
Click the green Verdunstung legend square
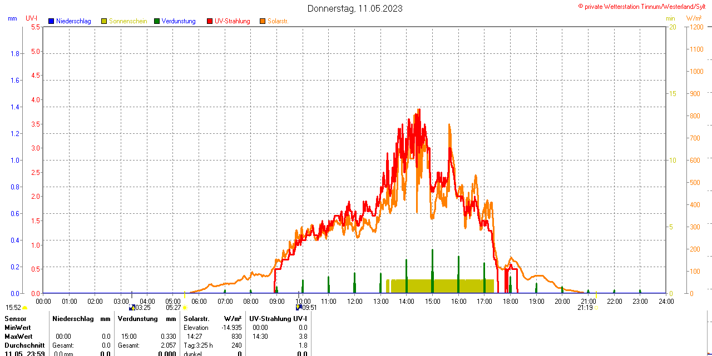click(157, 21)
